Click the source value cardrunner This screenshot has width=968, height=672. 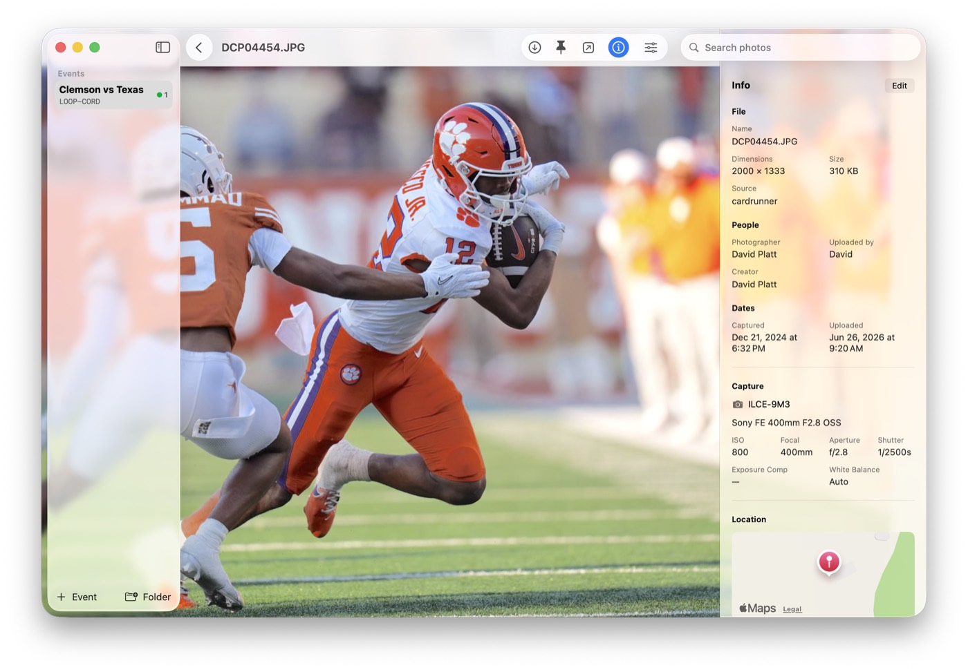point(754,201)
